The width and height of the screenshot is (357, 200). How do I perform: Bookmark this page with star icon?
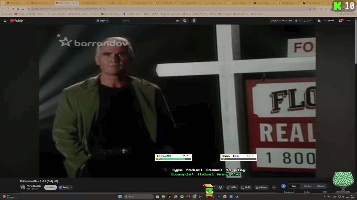tap(314, 9)
